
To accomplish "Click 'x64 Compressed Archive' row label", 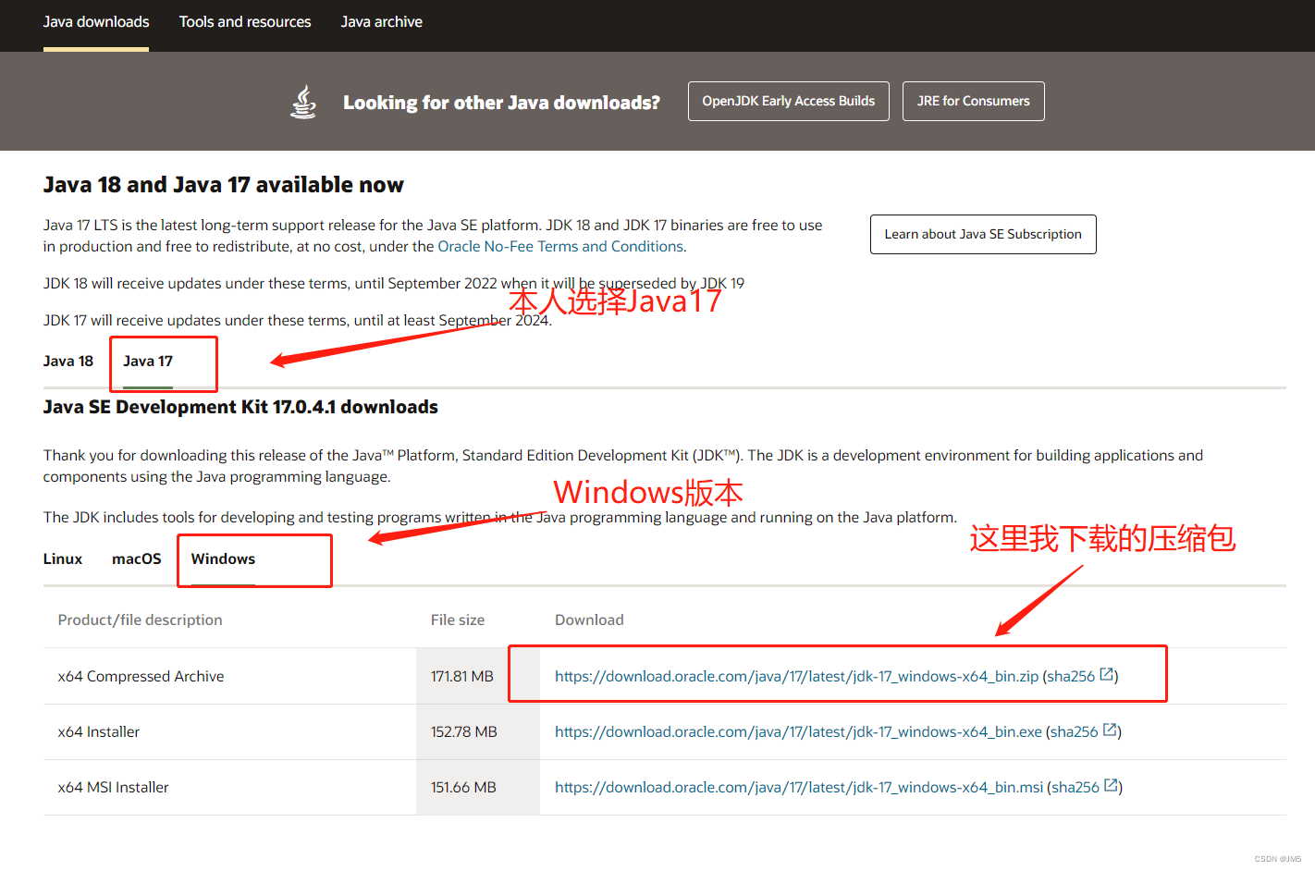I will point(141,677).
